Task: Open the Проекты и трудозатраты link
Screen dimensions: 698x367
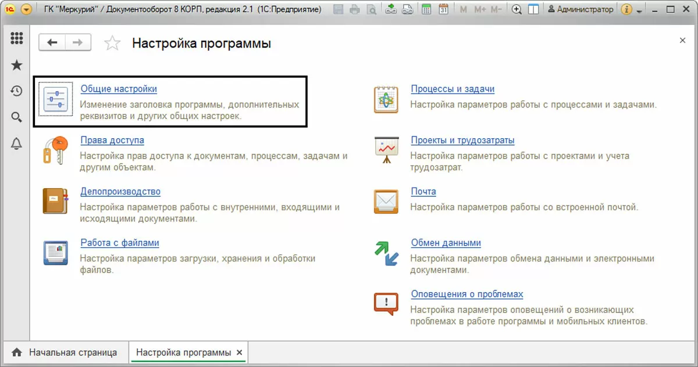Action: pos(462,140)
